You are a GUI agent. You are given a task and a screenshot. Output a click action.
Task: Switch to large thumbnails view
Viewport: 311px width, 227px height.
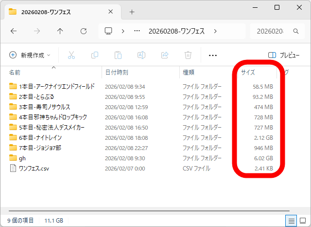(303, 221)
